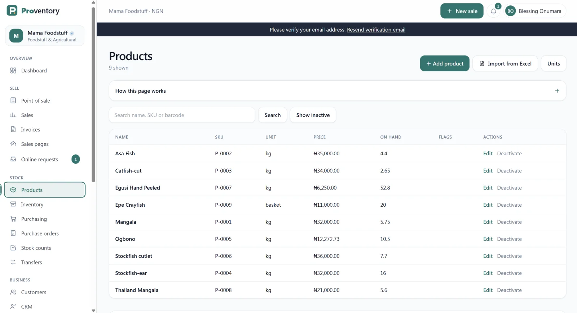Screen dimensions: 577x313
Task: Click the Inventory box icon
Action: (x=13, y=204)
